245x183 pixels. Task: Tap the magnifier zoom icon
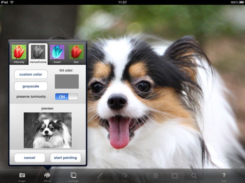click(x=194, y=176)
